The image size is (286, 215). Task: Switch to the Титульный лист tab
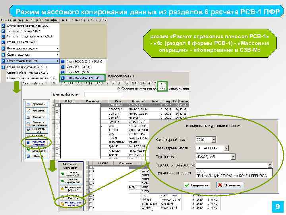tap(33, 83)
